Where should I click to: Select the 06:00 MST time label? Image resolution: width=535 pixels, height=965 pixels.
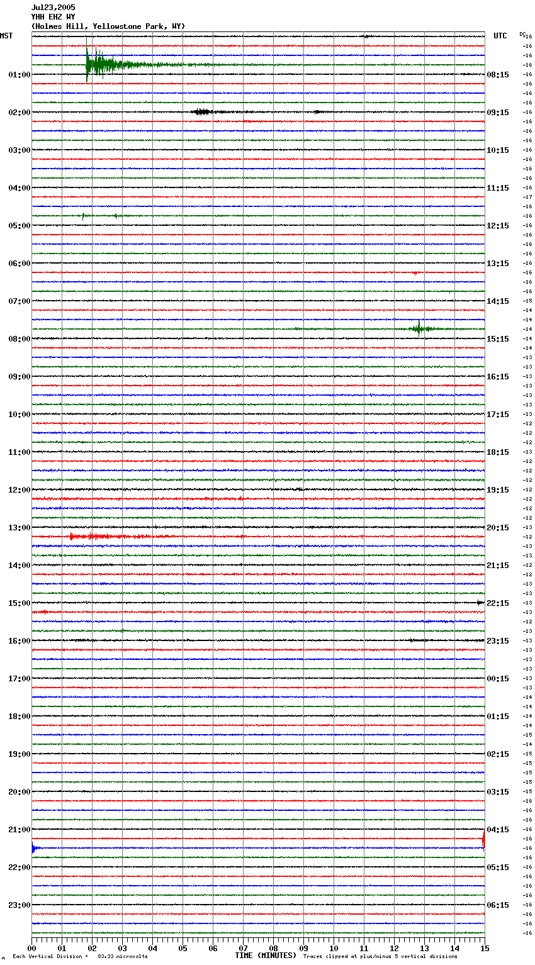pyautogui.click(x=20, y=264)
